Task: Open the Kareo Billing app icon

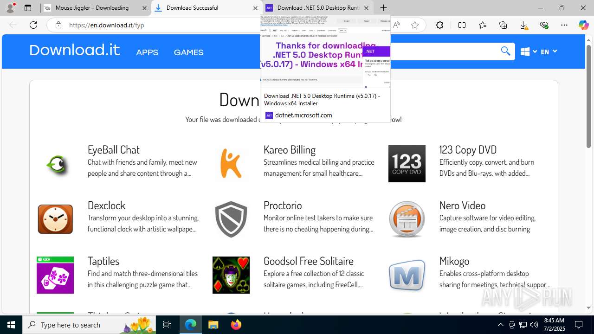Action: coord(231,164)
